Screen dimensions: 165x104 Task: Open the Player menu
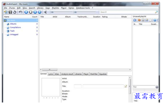click(x=64, y=8)
